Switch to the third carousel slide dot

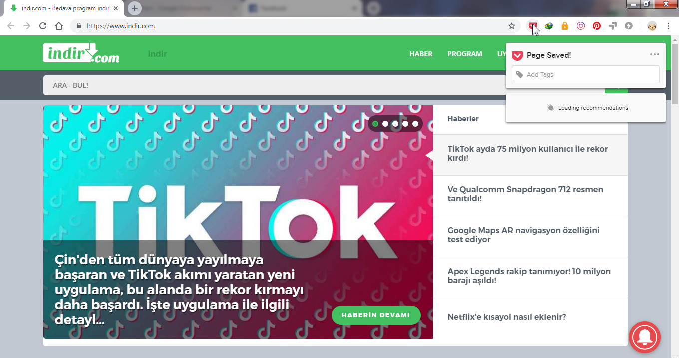coord(395,124)
